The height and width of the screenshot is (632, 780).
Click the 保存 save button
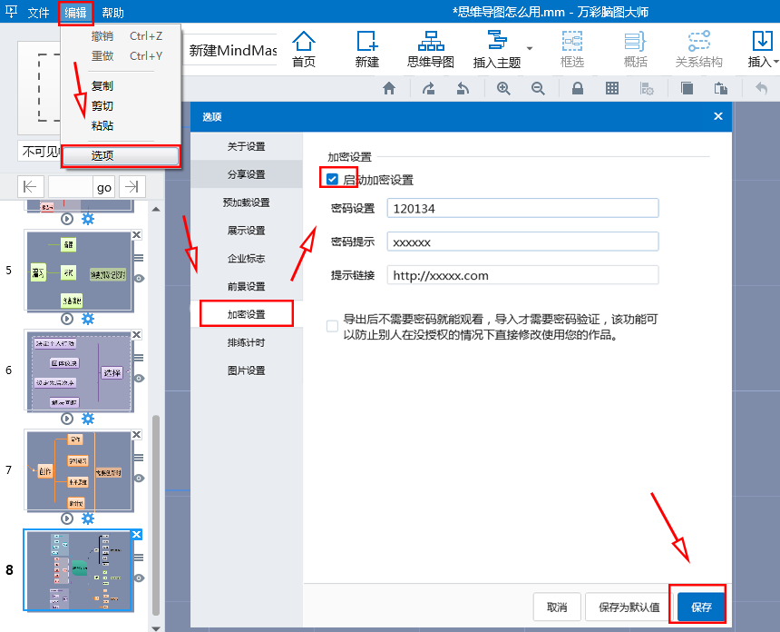click(699, 605)
